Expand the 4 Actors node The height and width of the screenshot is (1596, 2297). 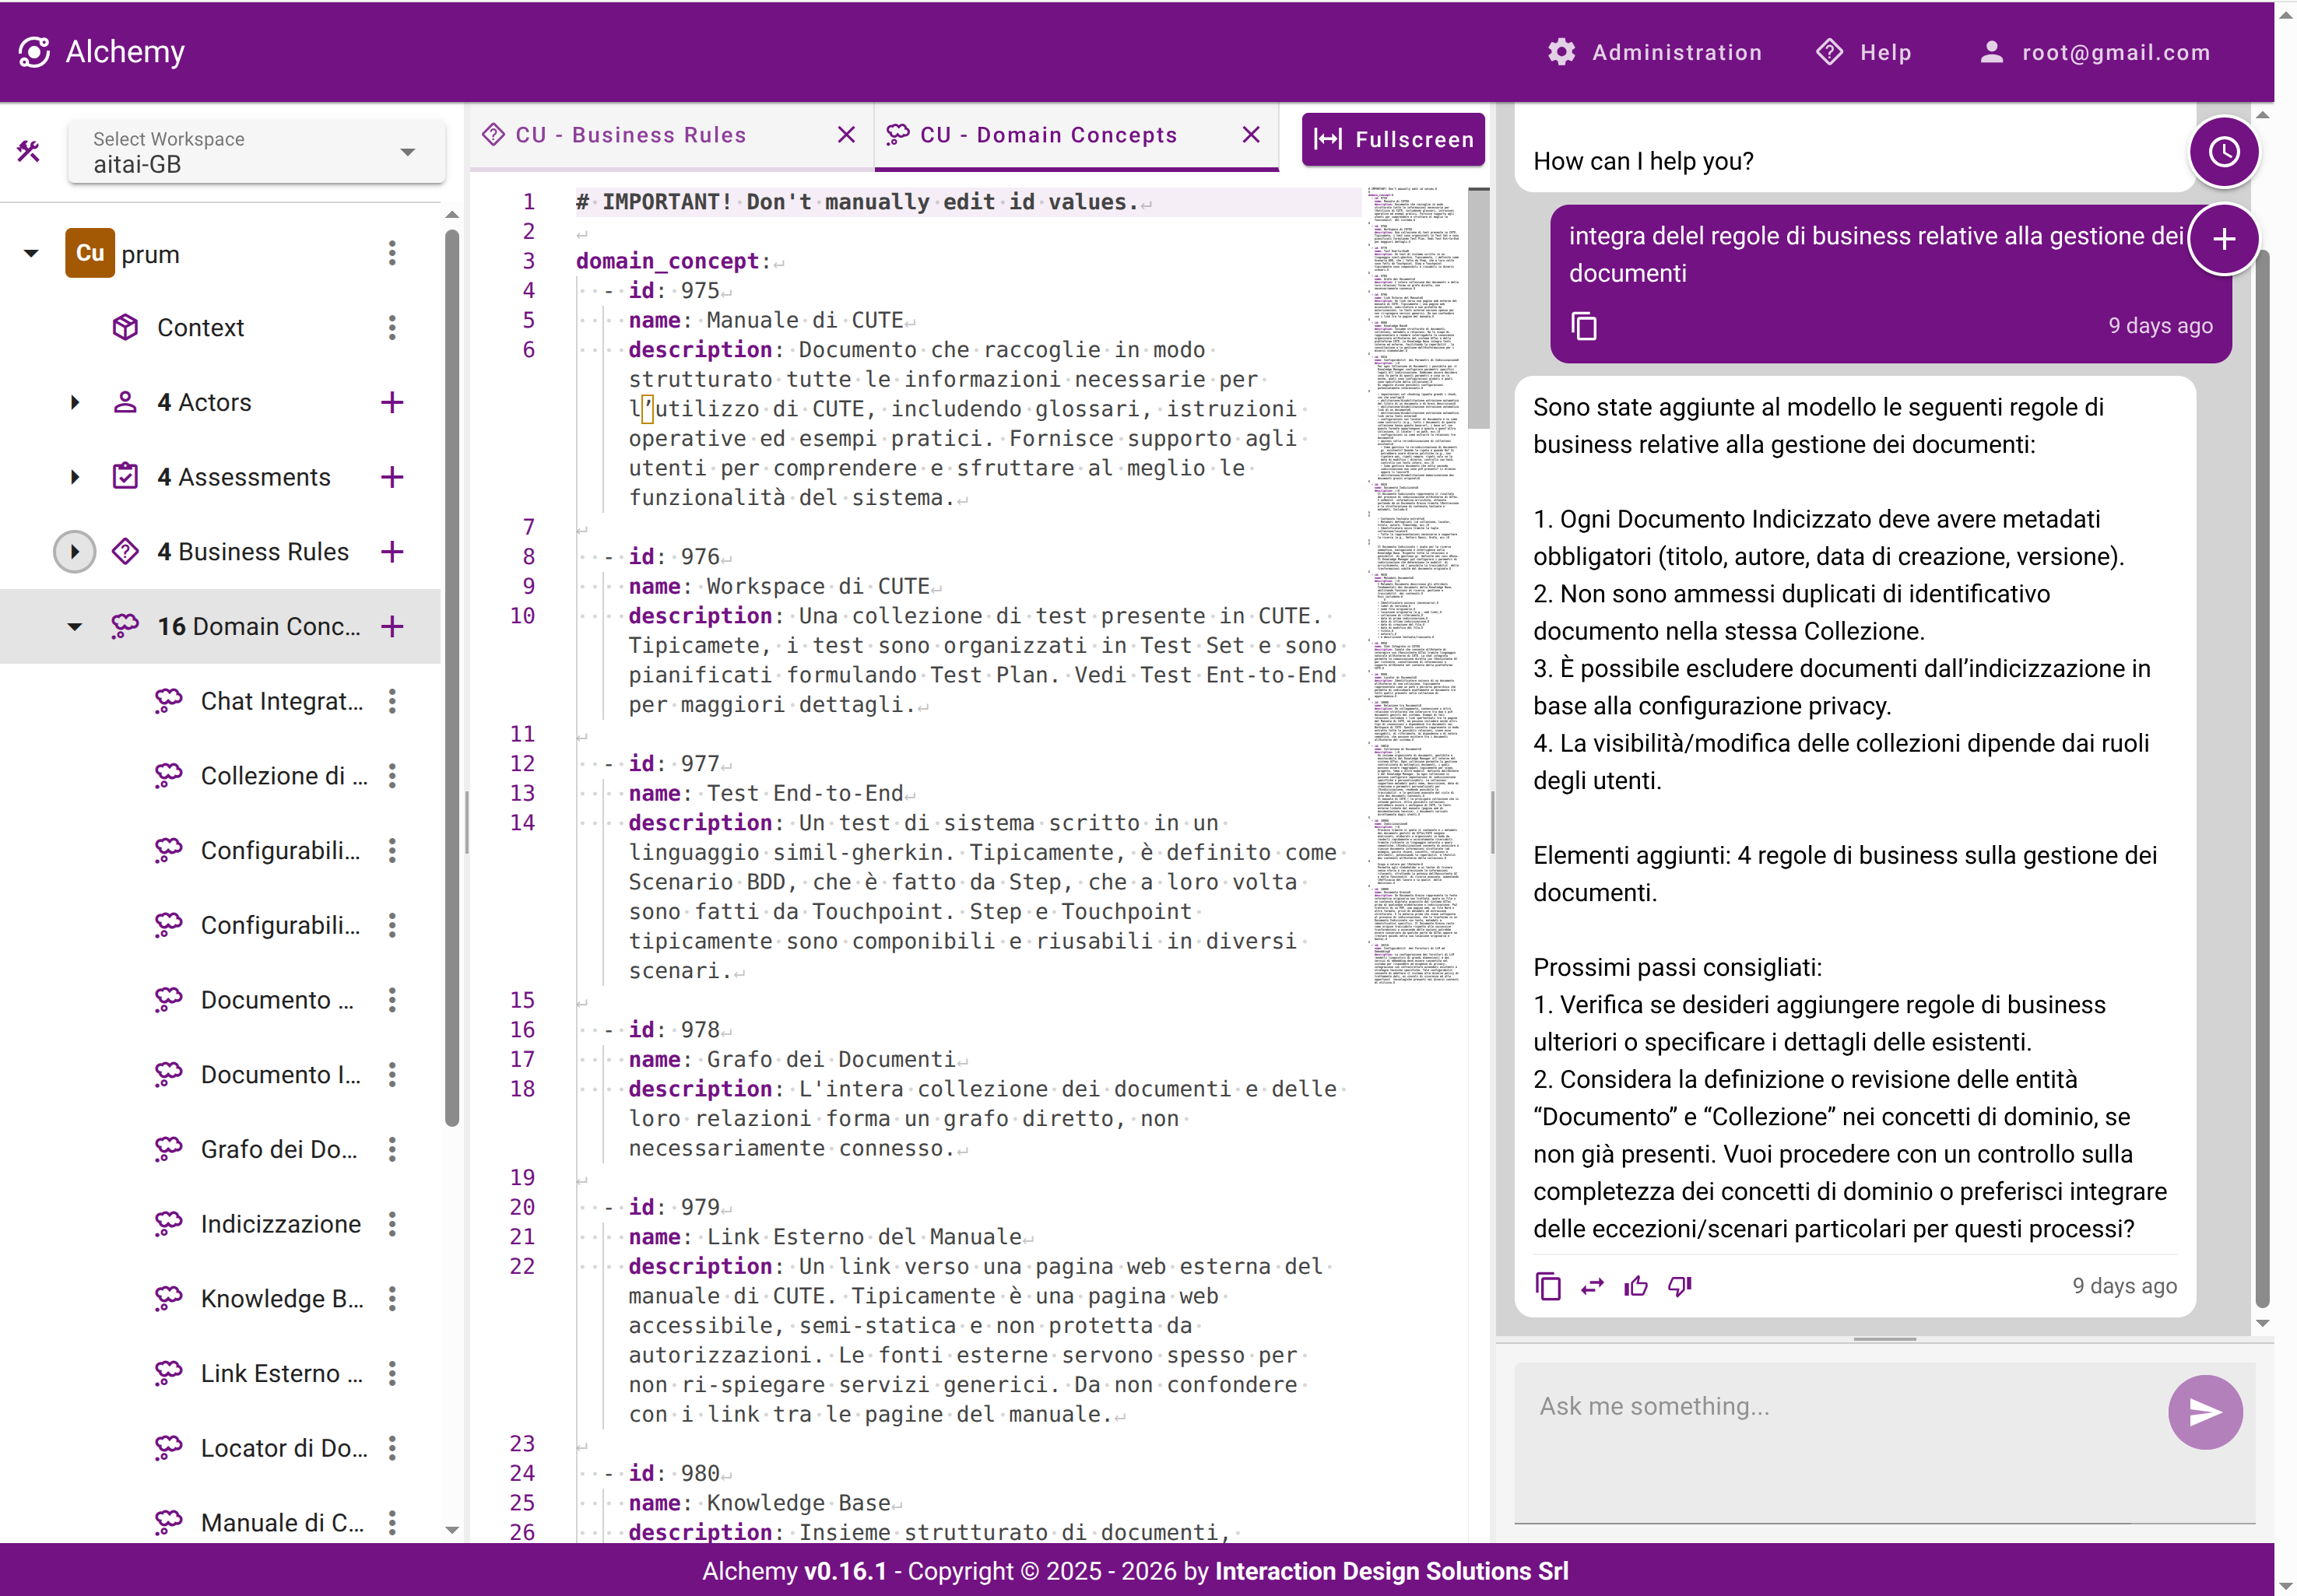(x=75, y=403)
